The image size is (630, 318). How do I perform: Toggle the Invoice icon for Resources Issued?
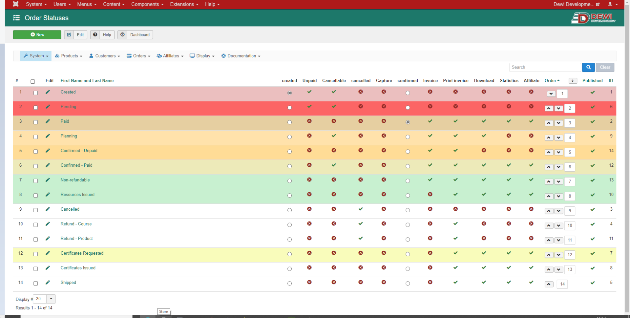[430, 195]
